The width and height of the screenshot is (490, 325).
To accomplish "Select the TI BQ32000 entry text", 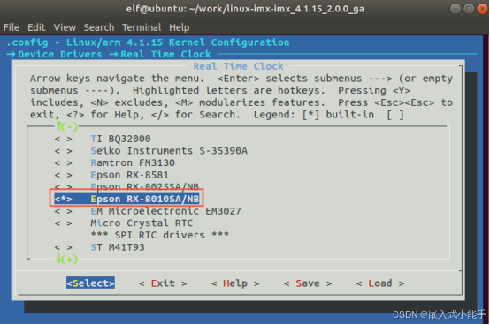I will point(120,139).
